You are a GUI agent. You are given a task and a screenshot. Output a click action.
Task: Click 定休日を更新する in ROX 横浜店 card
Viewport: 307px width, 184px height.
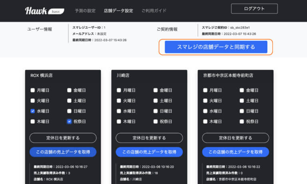click(x=63, y=138)
